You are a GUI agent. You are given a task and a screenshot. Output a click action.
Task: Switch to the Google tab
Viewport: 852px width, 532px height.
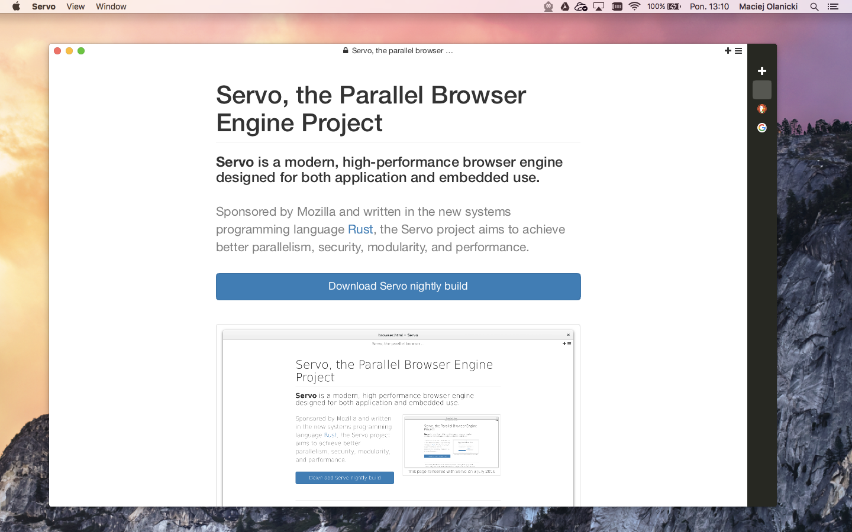[x=762, y=128]
